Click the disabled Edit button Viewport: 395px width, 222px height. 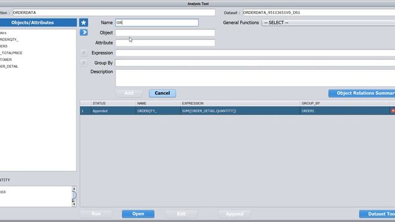(x=181, y=214)
